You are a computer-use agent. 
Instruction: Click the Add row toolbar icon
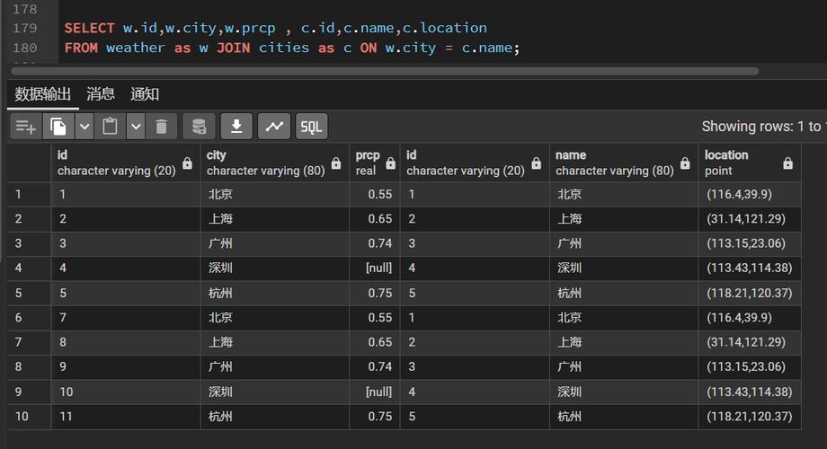[x=26, y=127]
